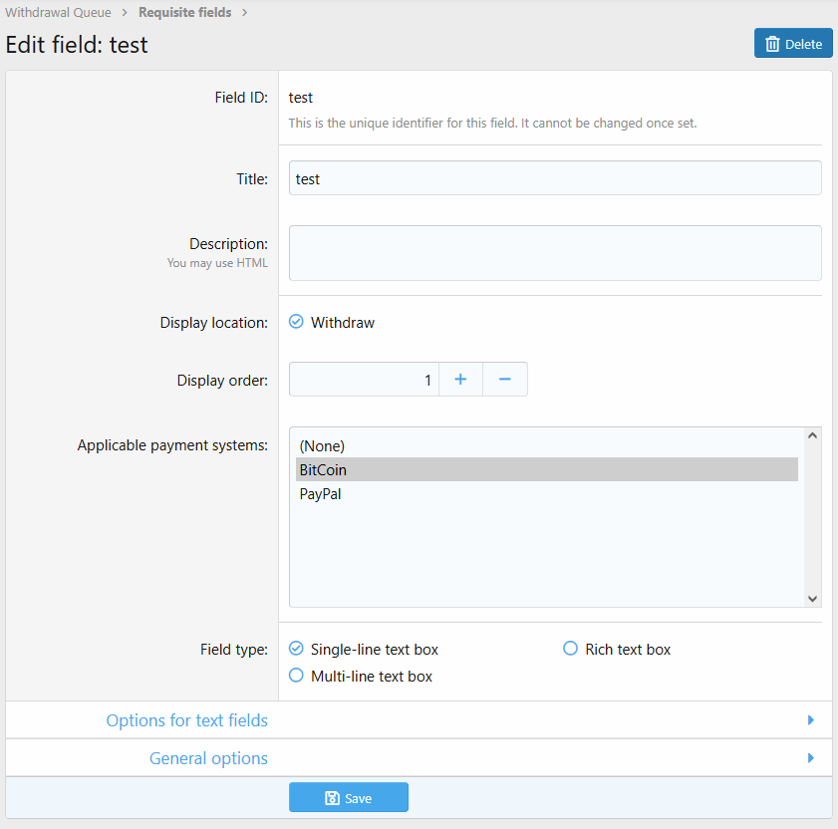
Task: Go to Requisite fields breadcrumb
Action: click(185, 12)
